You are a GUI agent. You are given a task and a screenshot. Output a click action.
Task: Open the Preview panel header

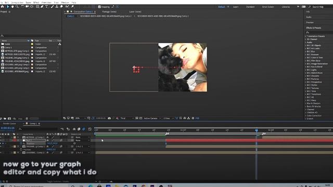pyautogui.click(x=310, y=22)
